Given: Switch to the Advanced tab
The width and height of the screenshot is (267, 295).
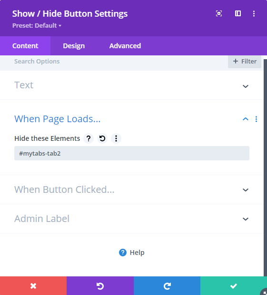Looking at the screenshot, I should pos(125,46).
